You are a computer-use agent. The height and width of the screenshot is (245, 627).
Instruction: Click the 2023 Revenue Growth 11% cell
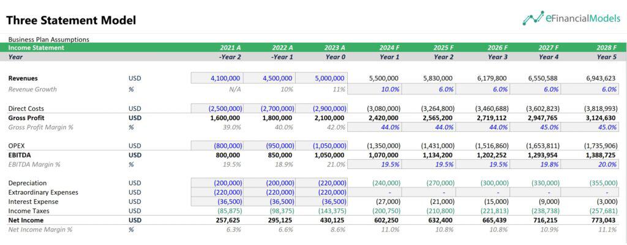tap(339, 89)
